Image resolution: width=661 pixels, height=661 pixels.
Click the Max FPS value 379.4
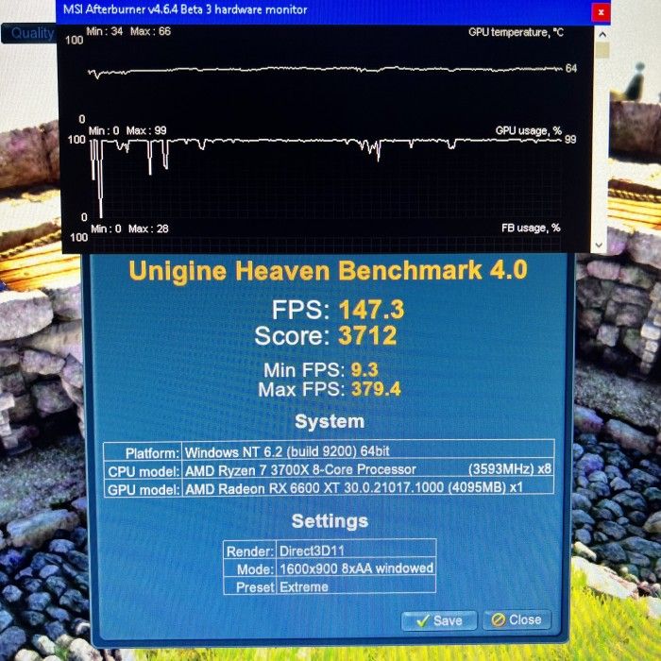(x=376, y=389)
